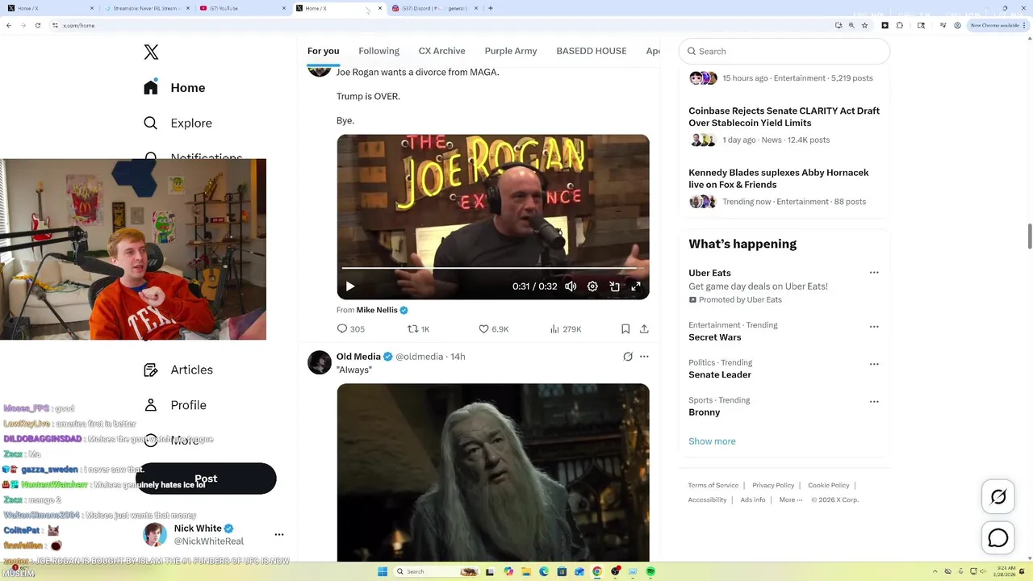Click Show more under What's happening
Screen dimensions: 1033x581
point(712,441)
